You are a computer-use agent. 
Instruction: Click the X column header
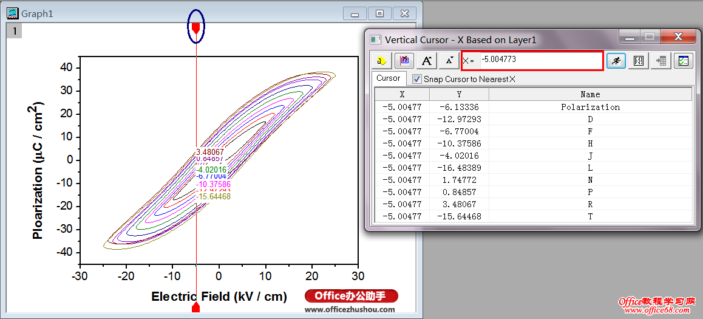(402, 94)
